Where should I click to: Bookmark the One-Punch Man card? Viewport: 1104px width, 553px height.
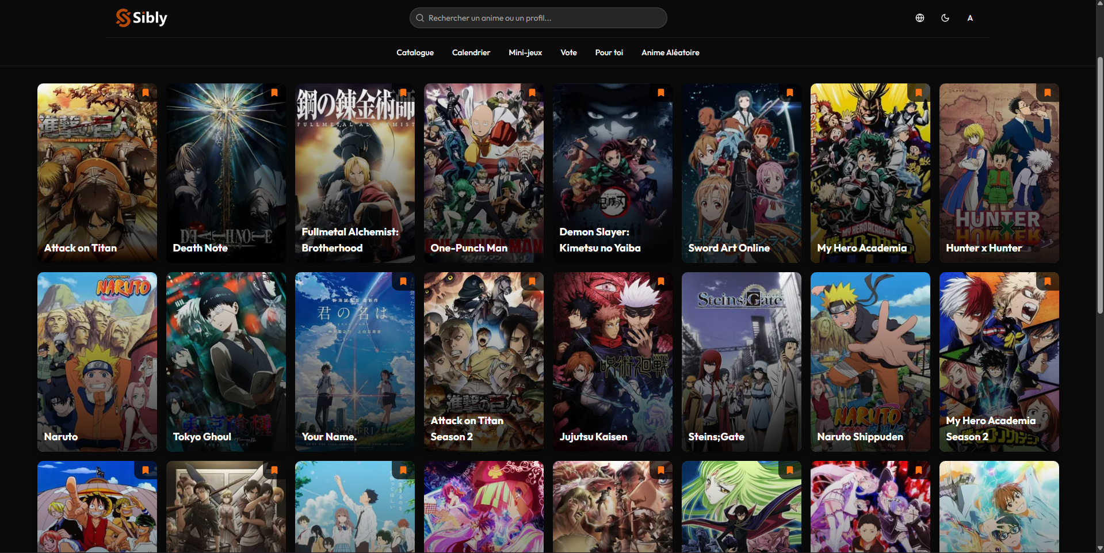click(532, 93)
